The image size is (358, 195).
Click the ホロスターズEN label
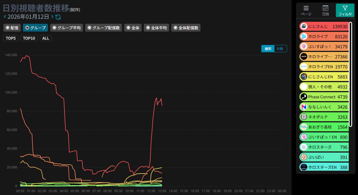322,167
